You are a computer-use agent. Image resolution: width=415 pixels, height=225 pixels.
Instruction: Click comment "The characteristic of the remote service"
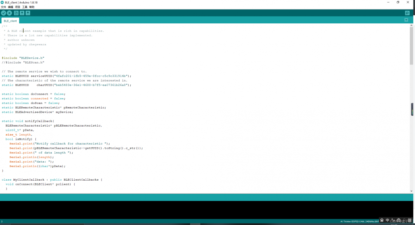(x=65, y=81)
